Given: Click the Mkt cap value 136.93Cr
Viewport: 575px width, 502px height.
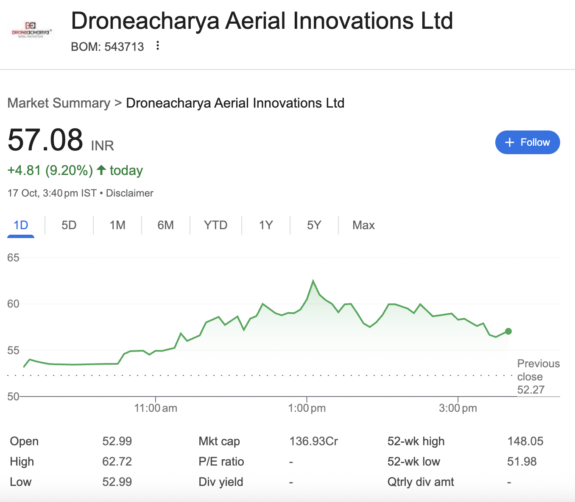Looking at the screenshot, I should (313, 441).
